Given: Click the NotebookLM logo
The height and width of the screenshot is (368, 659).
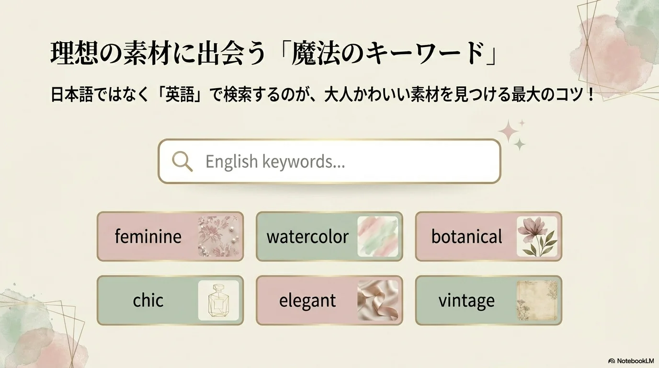Looking at the screenshot, I should pos(631,361).
